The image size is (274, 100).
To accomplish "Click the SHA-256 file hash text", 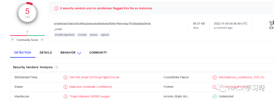I will click(x=102, y=24).
